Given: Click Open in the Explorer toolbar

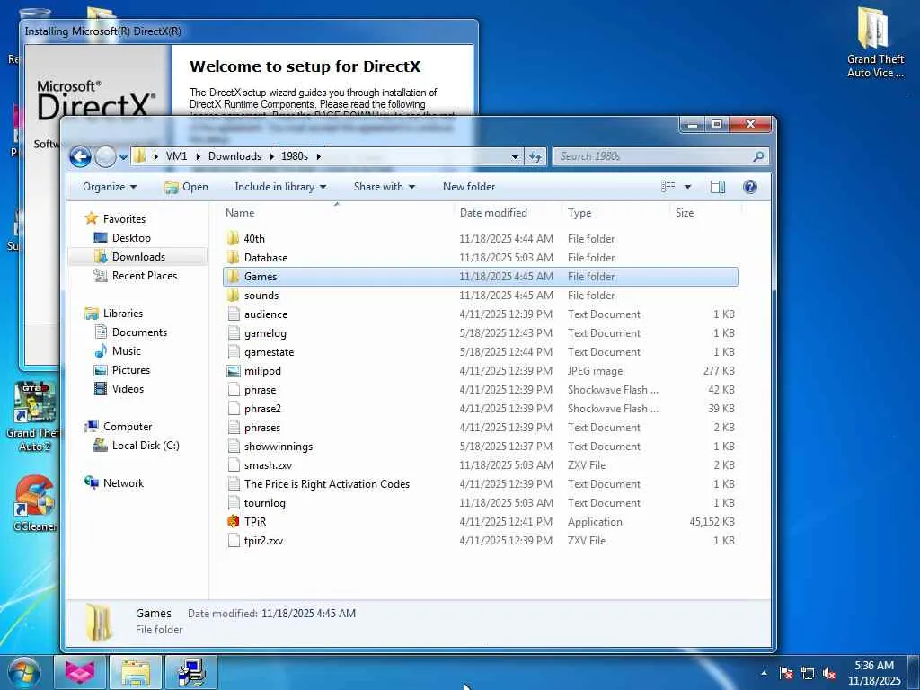Looking at the screenshot, I should click(186, 187).
